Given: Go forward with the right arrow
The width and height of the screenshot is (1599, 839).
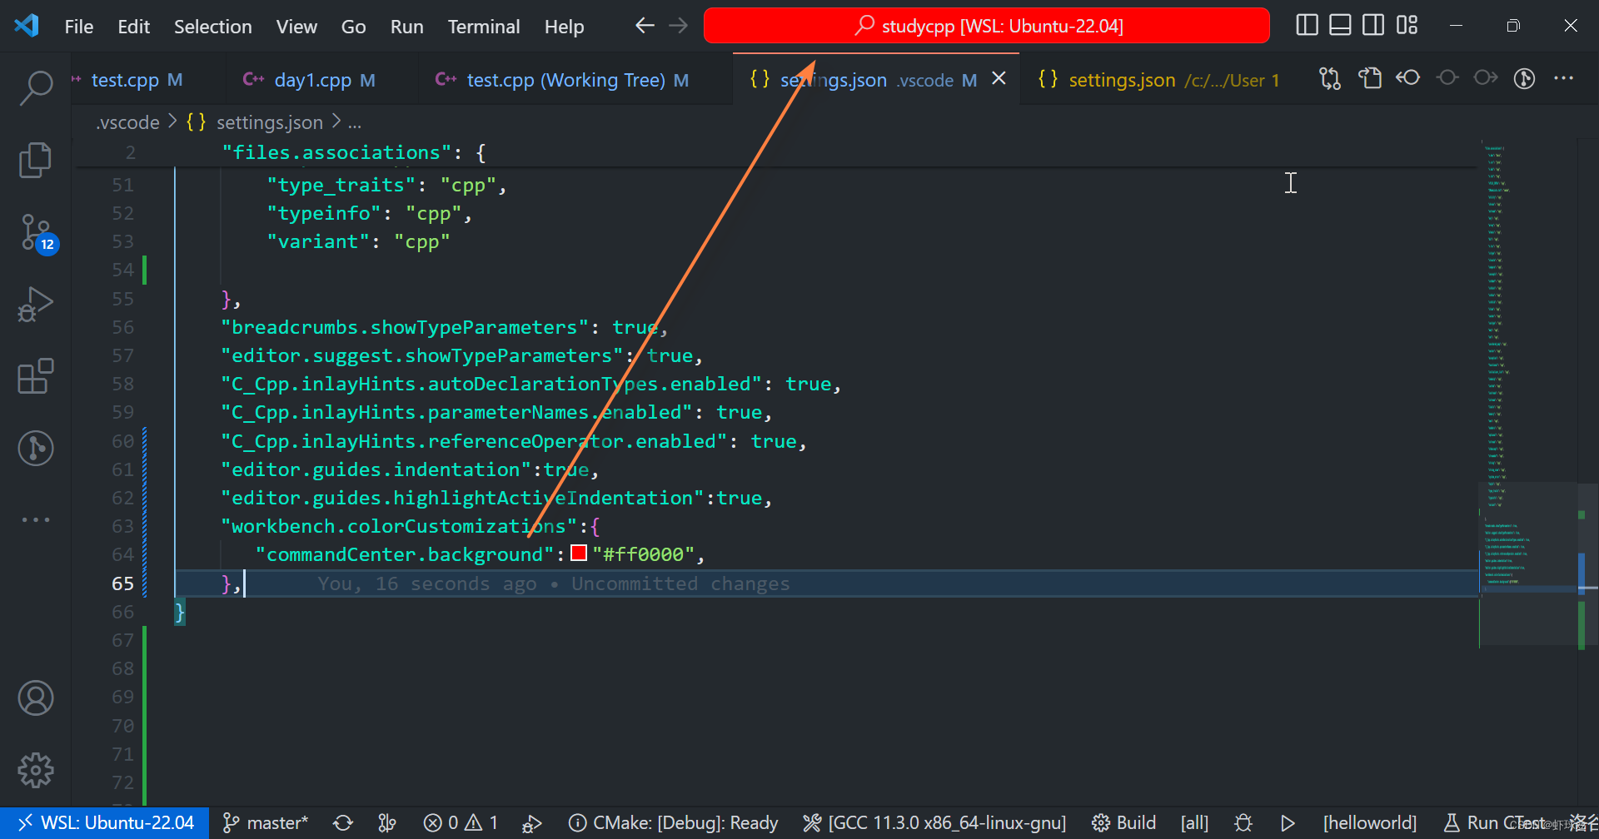Looking at the screenshot, I should point(679,26).
